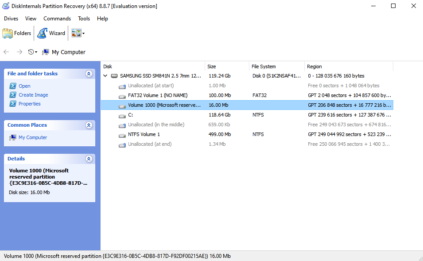Open the Folders toolbar button

[17, 33]
